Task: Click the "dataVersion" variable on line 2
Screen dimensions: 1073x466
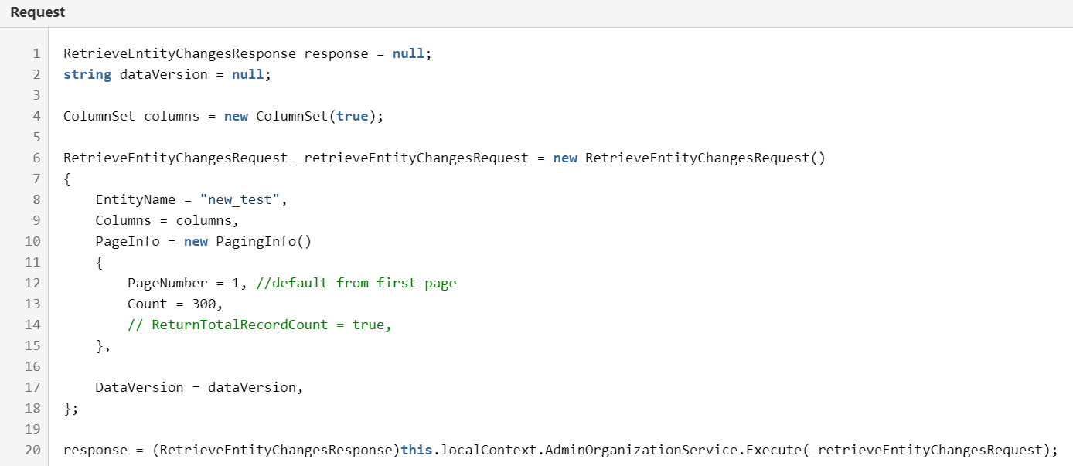Action: click(x=164, y=75)
